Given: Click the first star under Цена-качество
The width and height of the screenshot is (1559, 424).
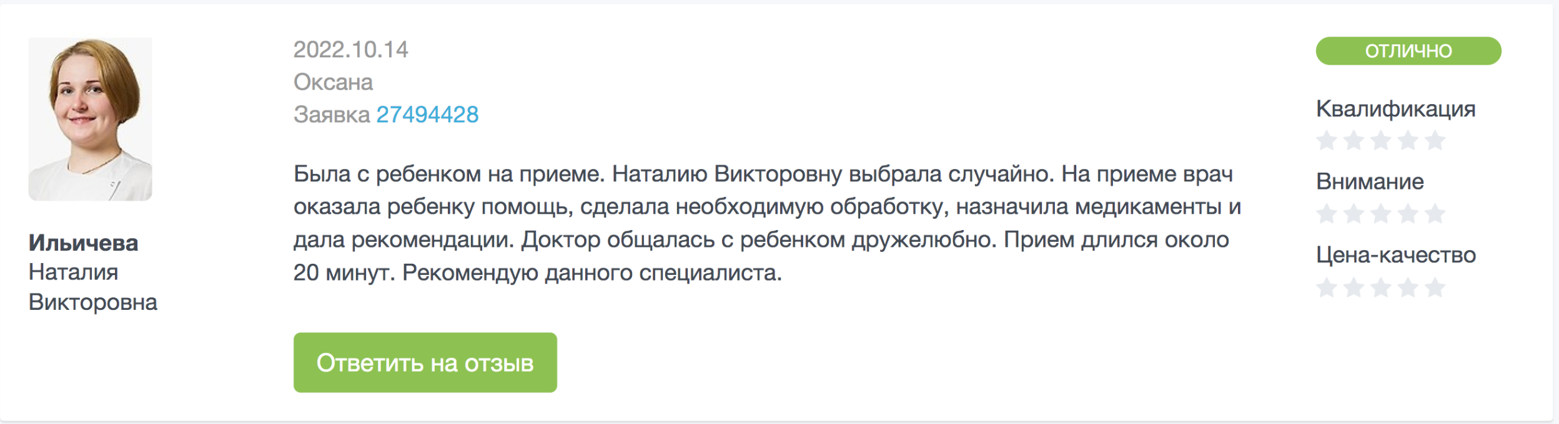Looking at the screenshot, I should coord(1325,287).
